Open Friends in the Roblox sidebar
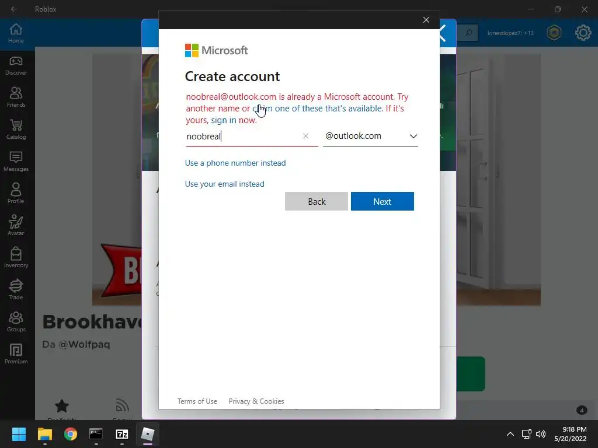Screen dimensions: 598x448 coord(16,97)
